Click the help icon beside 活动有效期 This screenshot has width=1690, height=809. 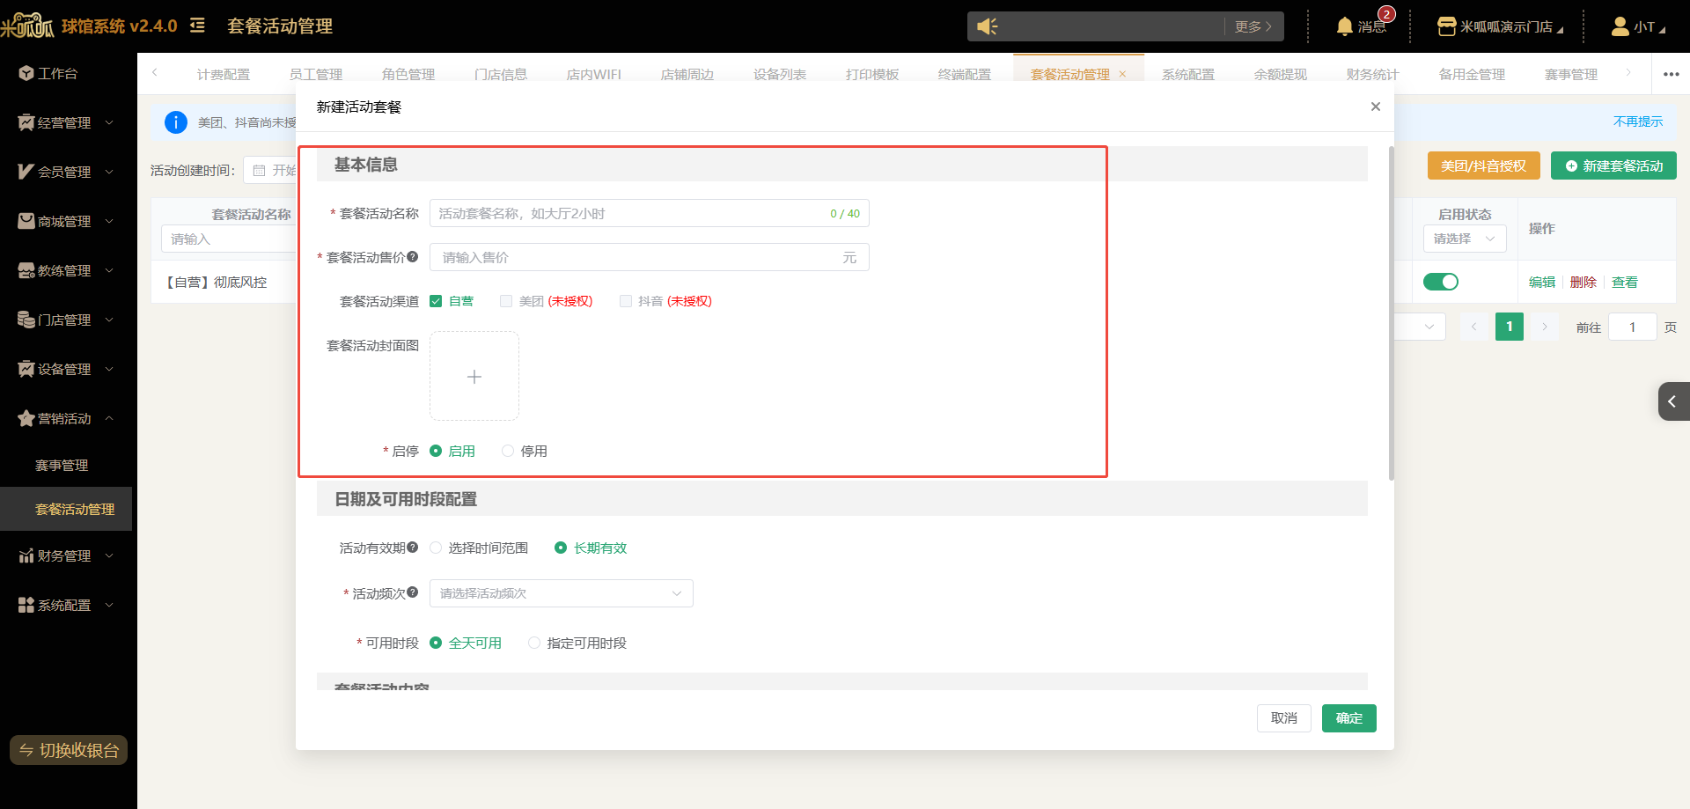click(412, 548)
